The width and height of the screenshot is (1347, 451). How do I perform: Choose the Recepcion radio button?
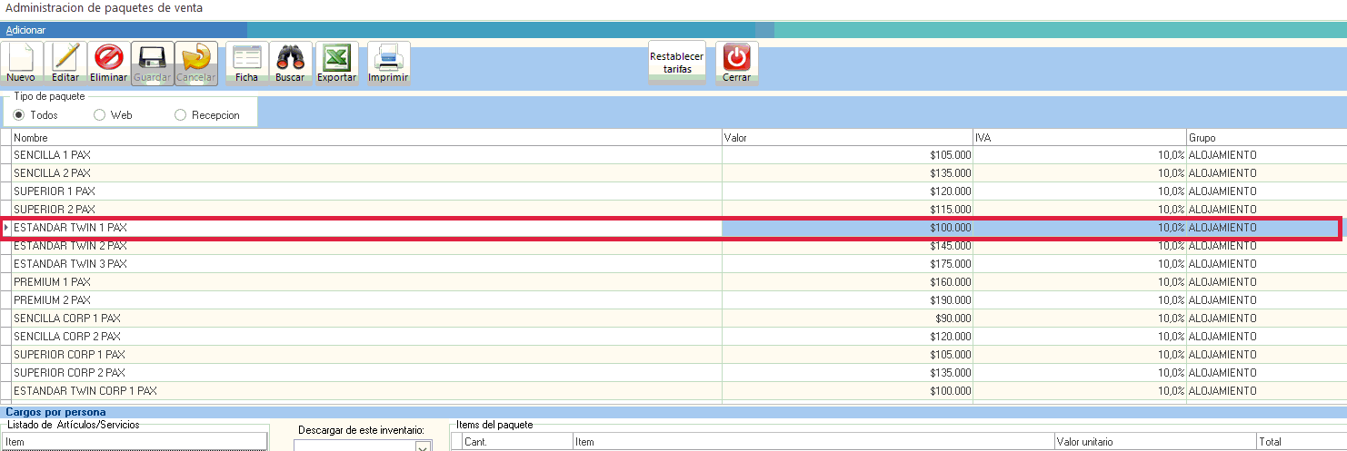(180, 115)
